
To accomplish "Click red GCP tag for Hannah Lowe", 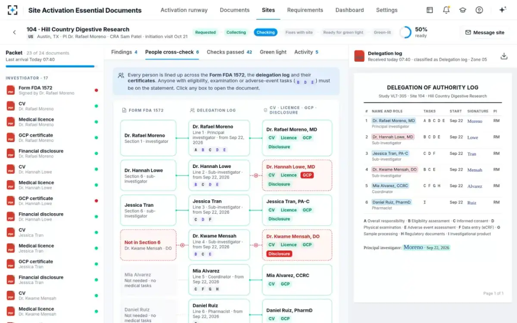I will tap(307, 175).
